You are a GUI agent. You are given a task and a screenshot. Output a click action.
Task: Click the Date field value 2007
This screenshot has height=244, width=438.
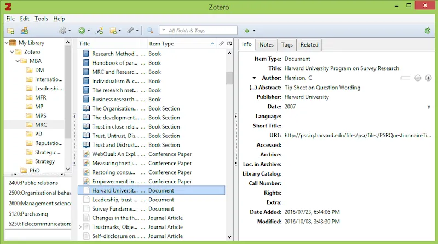pyautogui.click(x=290, y=107)
